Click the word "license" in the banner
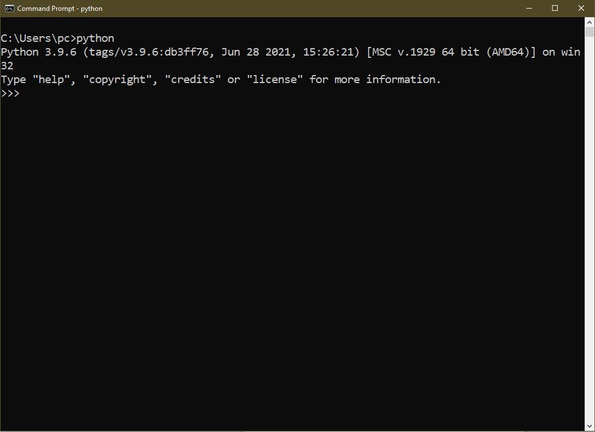Image resolution: width=595 pixels, height=432 pixels. click(275, 80)
